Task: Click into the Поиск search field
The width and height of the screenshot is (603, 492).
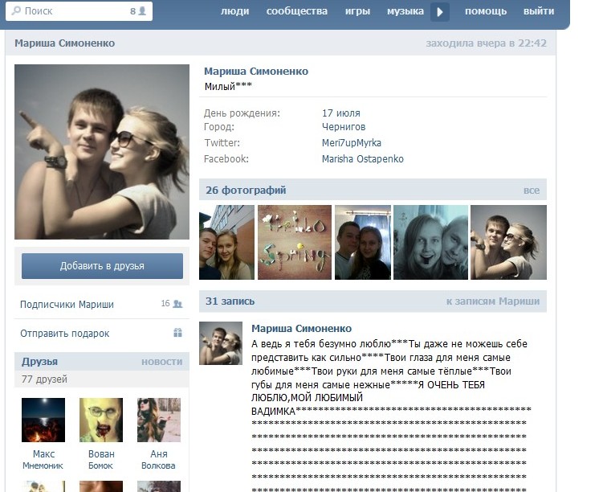Action: (72, 12)
